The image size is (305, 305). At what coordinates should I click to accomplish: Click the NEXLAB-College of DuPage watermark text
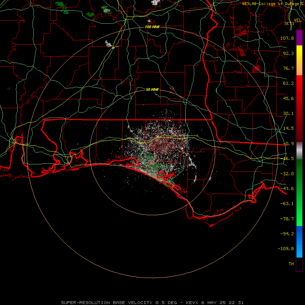273,4
